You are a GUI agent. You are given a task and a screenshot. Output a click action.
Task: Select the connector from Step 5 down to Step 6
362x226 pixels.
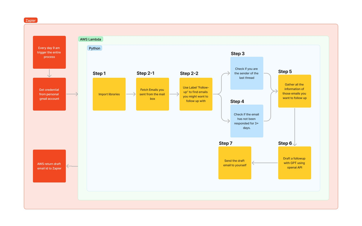pos(295,127)
